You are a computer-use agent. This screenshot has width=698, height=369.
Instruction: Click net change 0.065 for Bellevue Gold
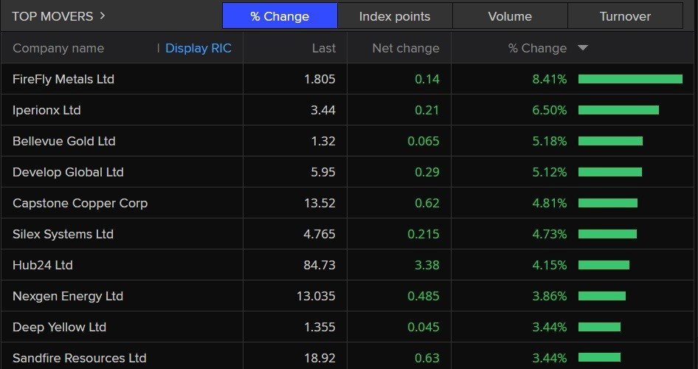pos(424,141)
